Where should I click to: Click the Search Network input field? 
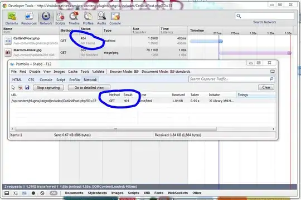265,16
